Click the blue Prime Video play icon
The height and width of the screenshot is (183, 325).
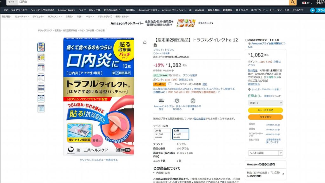(x=313, y=10)
